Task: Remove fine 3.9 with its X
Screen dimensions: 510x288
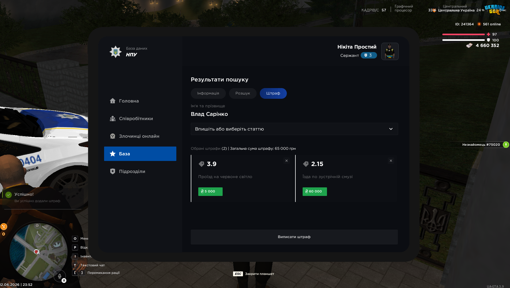Action: [x=287, y=161]
